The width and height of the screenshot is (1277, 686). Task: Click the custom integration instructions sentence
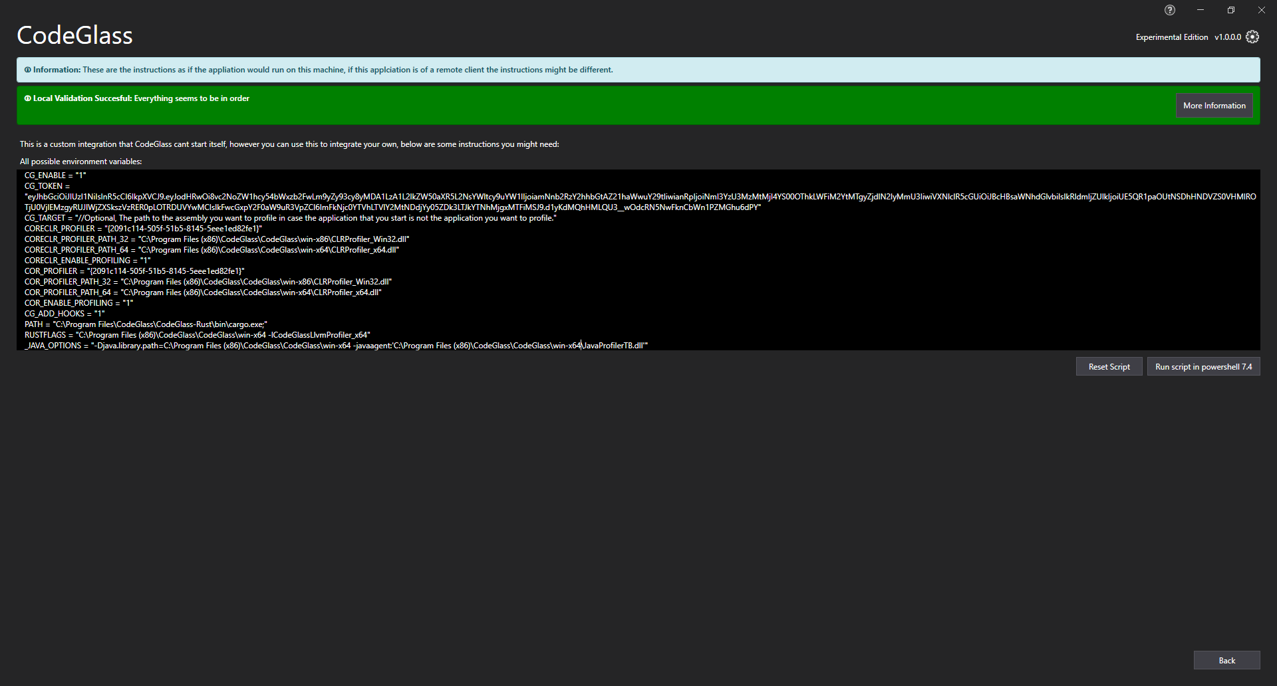(289, 144)
